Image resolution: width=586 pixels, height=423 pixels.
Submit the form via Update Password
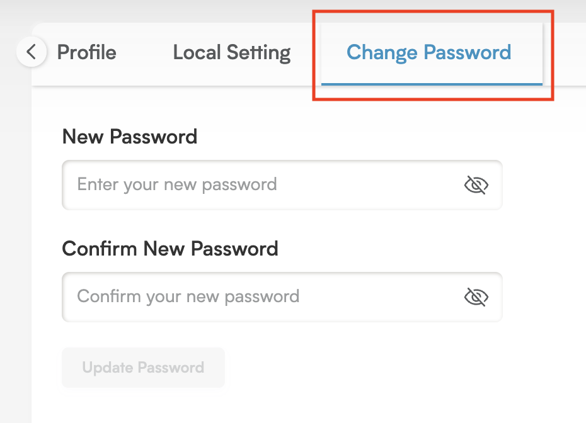[x=143, y=368]
